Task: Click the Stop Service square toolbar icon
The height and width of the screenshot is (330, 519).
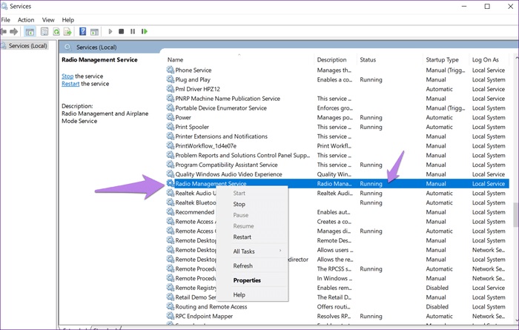Action: pyautogui.click(x=122, y=32)
